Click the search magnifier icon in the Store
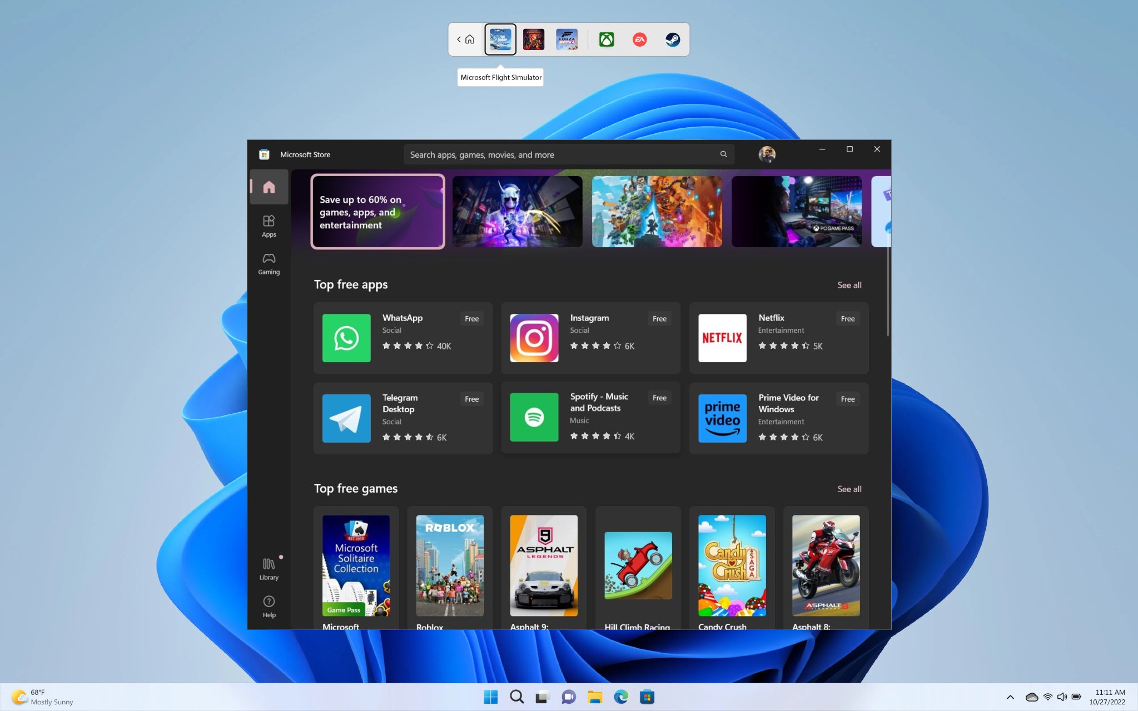The image size is (1138, 711). [x=723, y=154]
